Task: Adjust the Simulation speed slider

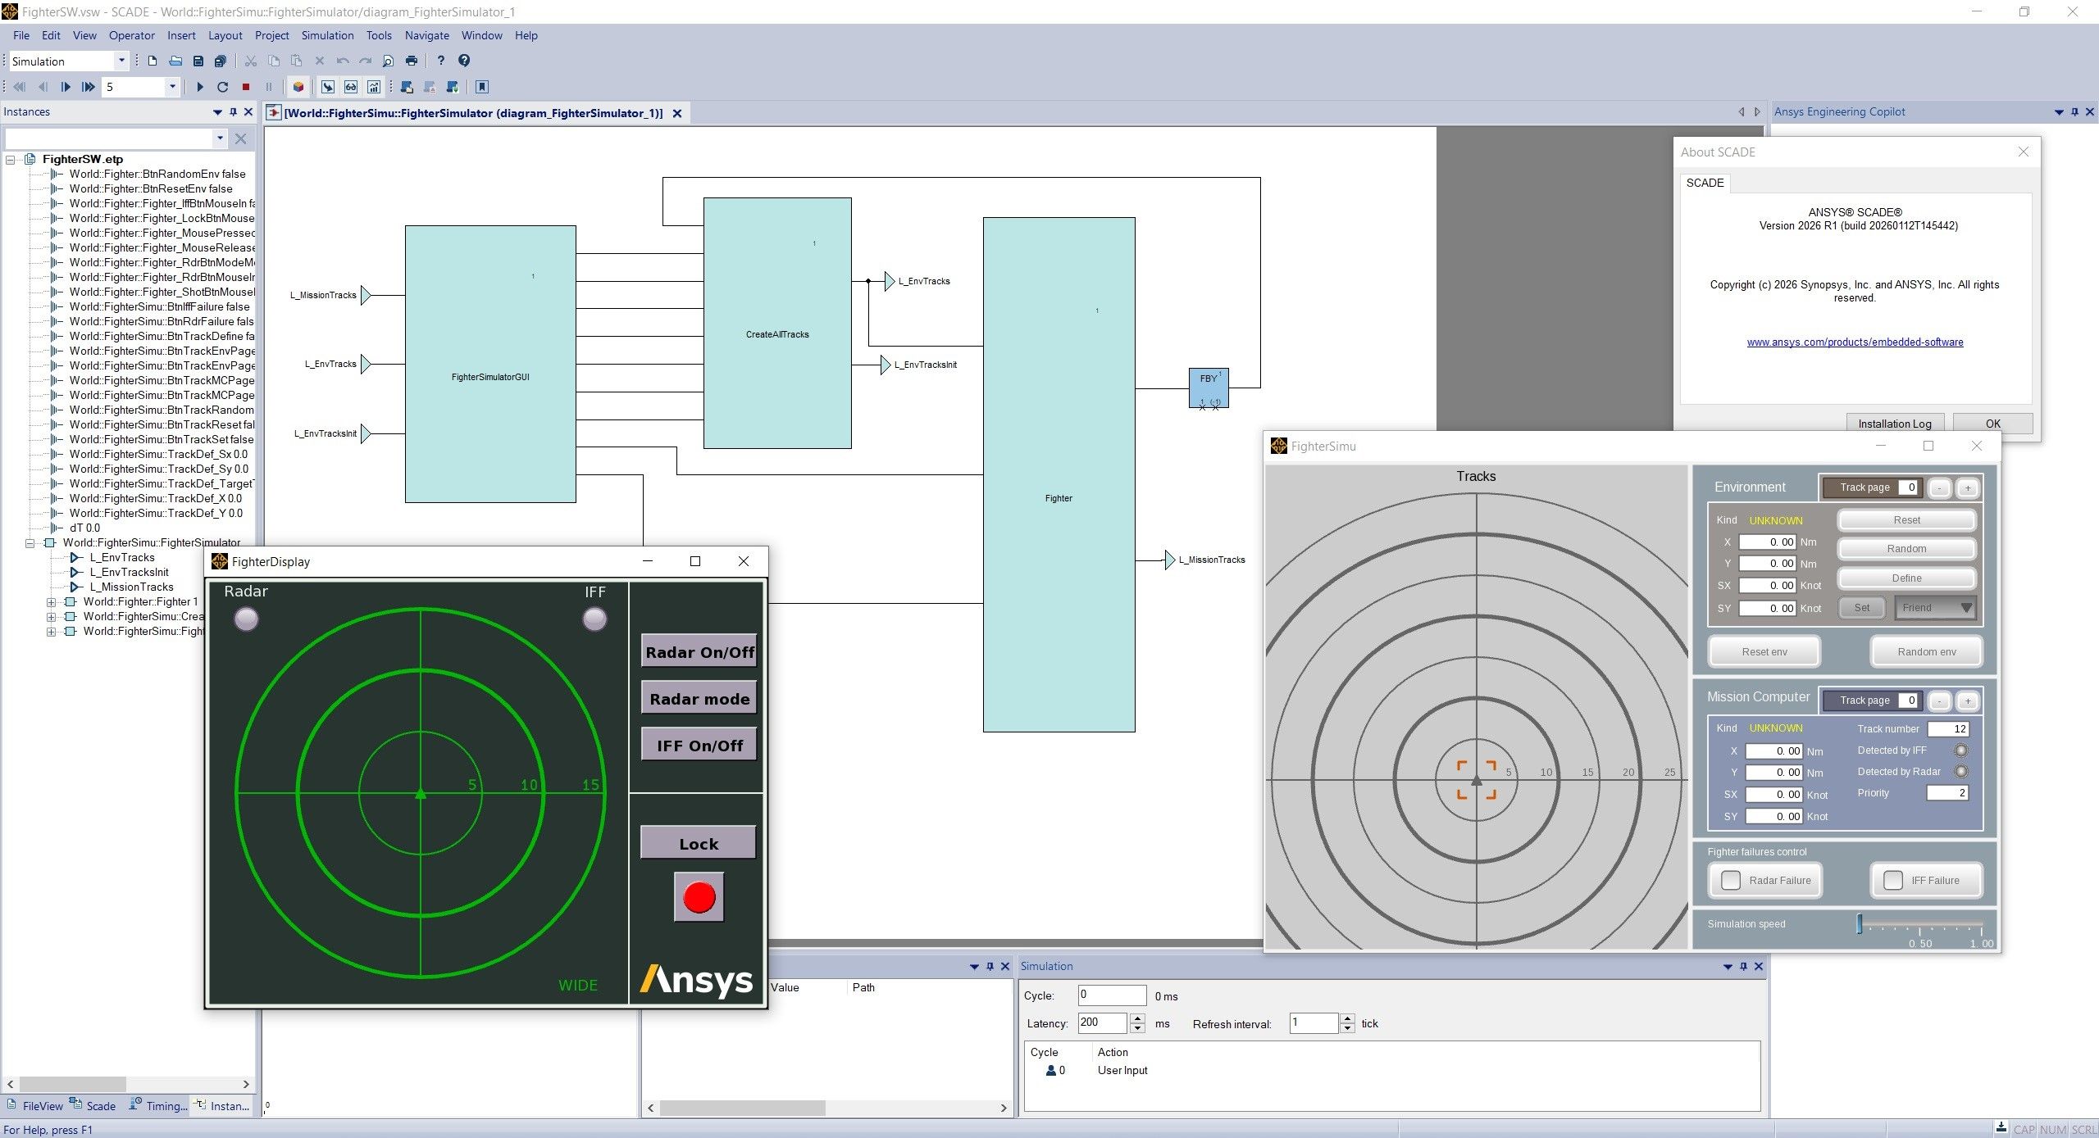Action: (x=1860, y=924)
